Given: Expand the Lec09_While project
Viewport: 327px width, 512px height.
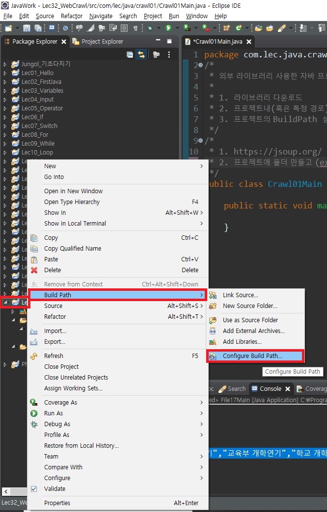Looking at the screenshot, I should click(5, 143).
